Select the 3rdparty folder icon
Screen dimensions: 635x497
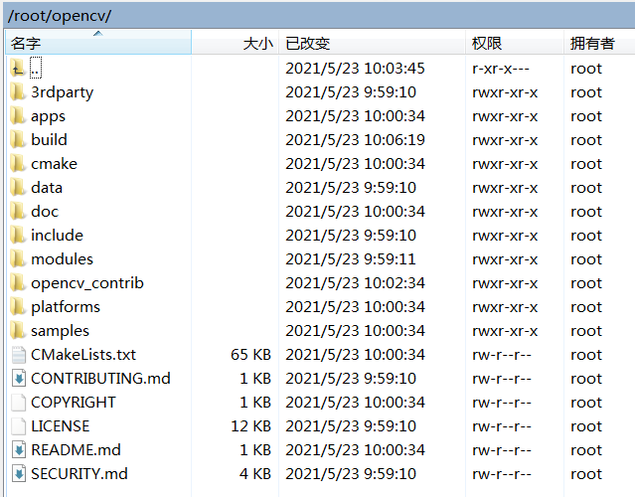tap(18, 92)
